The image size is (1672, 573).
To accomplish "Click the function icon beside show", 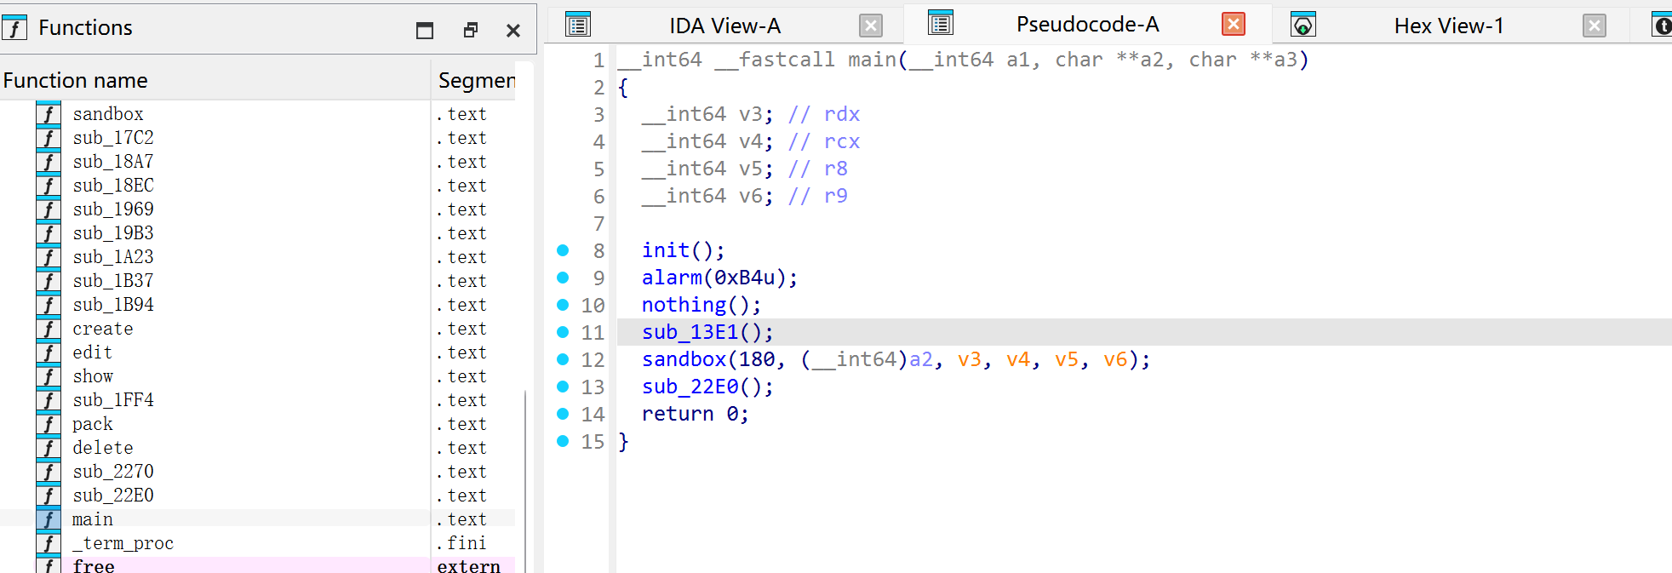I will click(x=49, y=376).
